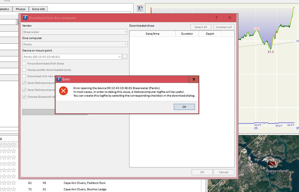Select the Cape Ann Divers, Paddock Rock dive row
The width and height of the screenshot is (299, 192).
click(84, 183)
